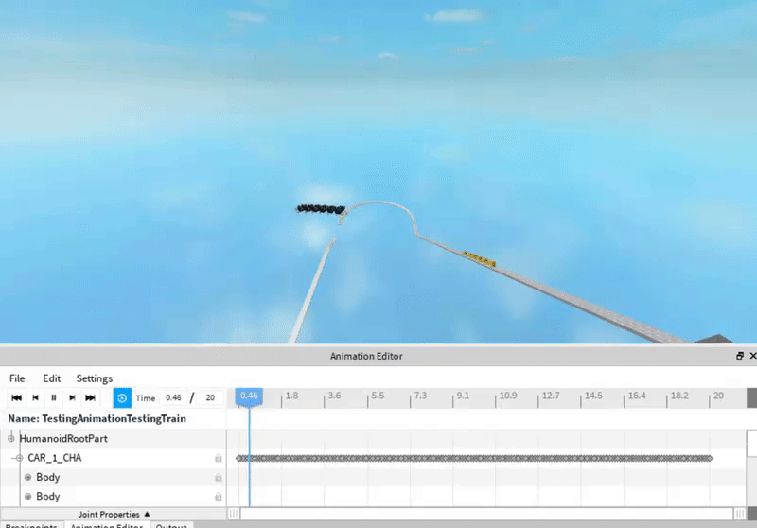
Task: Select the black train at the curve
Action: pos(321,209)
